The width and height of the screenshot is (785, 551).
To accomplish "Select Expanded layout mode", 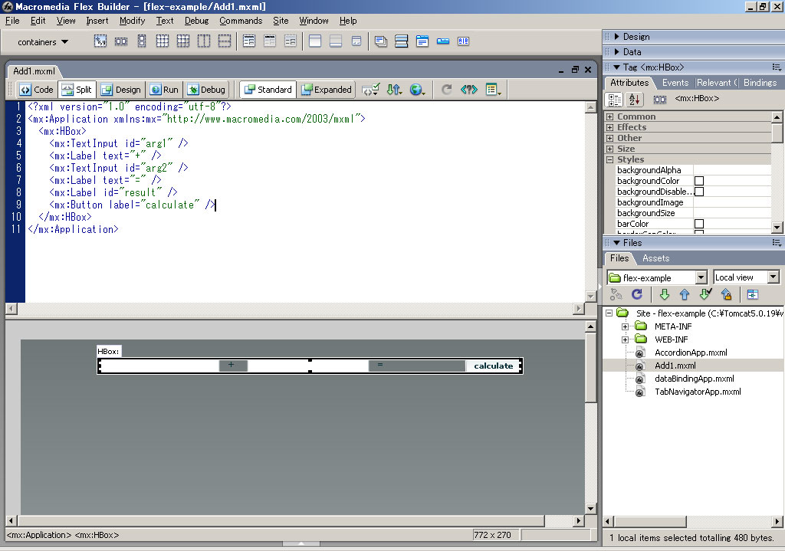I will [327, 90].
